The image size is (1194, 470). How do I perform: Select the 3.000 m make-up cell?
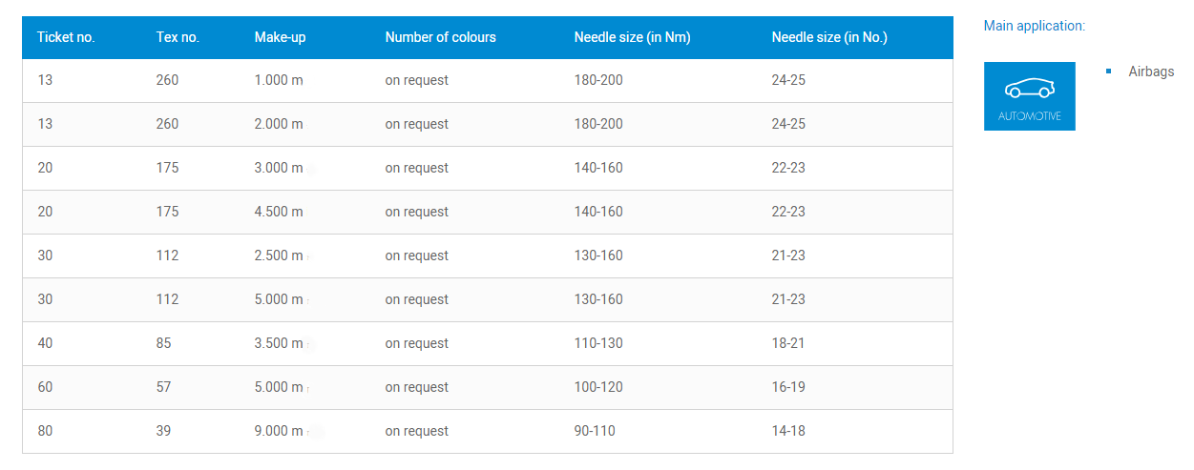coord(279,168)
